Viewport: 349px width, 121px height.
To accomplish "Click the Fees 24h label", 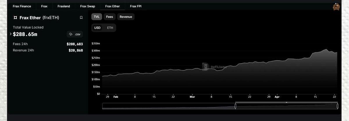I will (20, 44).
